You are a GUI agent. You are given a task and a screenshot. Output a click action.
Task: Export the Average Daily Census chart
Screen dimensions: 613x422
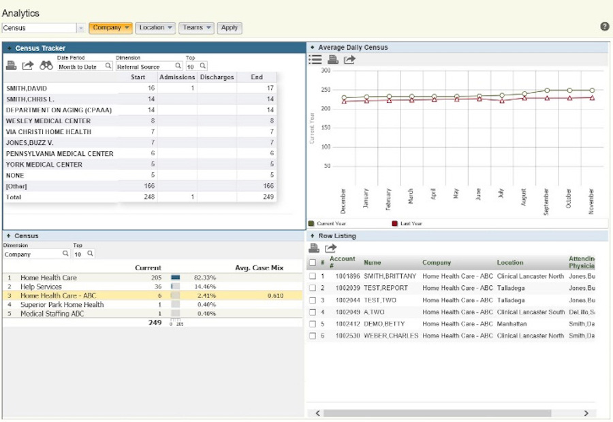pyautogui.click(x=349, y=60)
